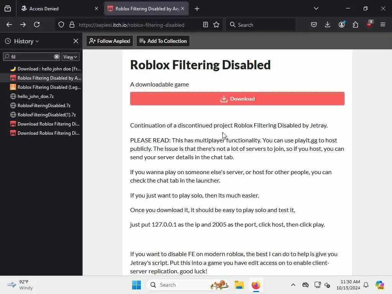Click Follow Aeplexi button
Image resolution: width=392 pixels, height=294 pixels.
(x=110, y=41)
